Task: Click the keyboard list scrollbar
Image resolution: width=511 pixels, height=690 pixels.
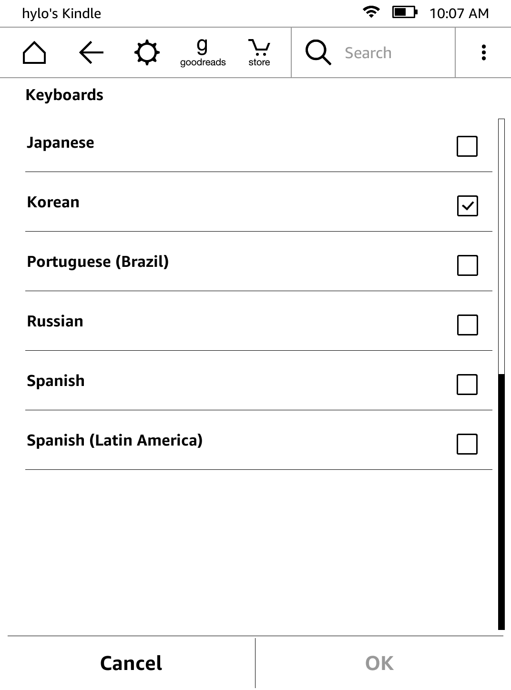Action: [x=501, y=500]
